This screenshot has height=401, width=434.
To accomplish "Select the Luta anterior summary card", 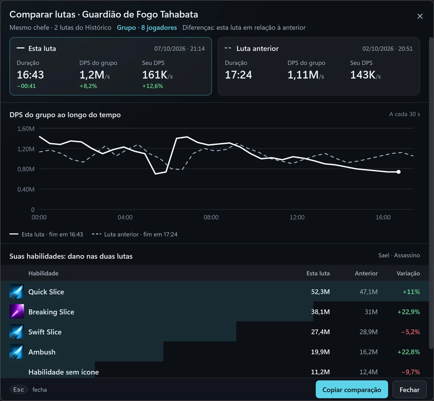I will pos(319,66).
